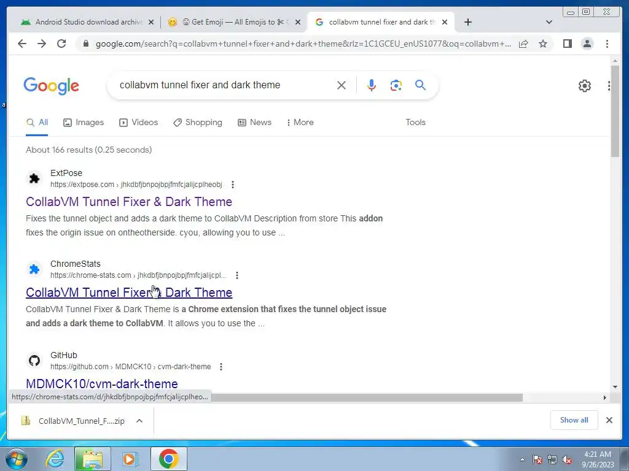Viewport: 629px width, 471px height.
Task: Expand the zip download options chevron
Action: click(x=139, y=421)
